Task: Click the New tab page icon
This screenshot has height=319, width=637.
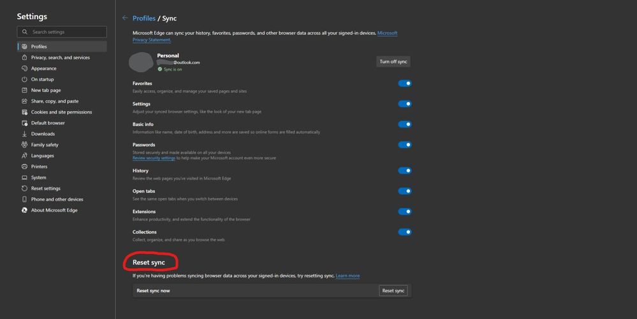Action: (24, 90)
